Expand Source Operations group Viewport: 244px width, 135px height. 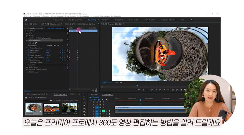[27, 48]
